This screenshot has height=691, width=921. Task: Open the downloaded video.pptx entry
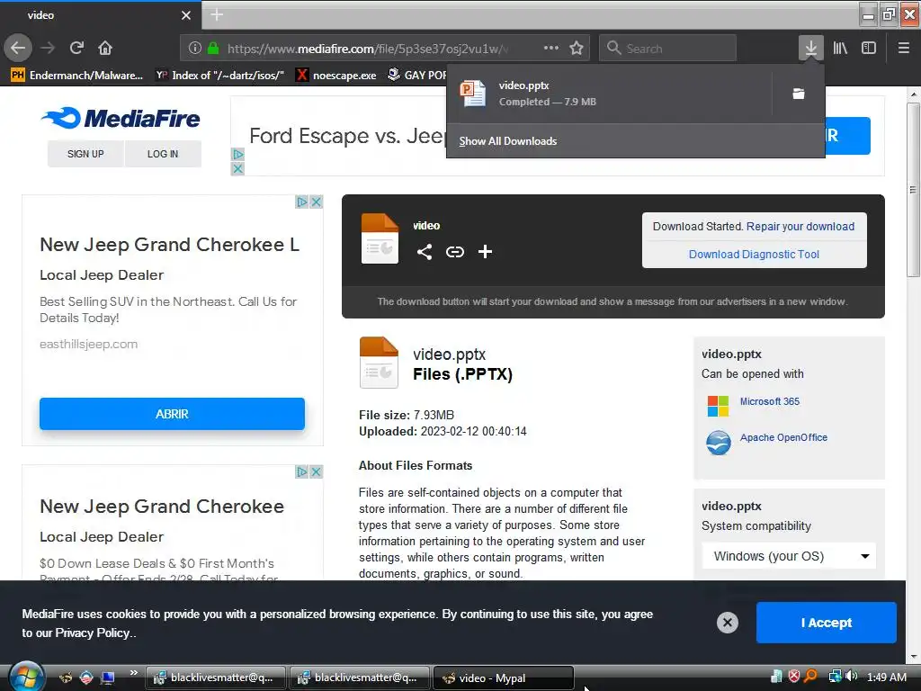click(x=609, y=94)
